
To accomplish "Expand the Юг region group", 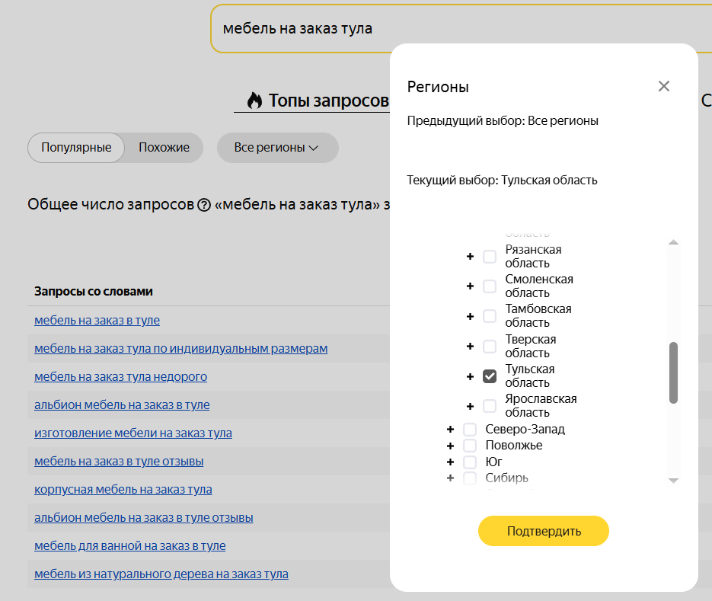I will 450,462.
